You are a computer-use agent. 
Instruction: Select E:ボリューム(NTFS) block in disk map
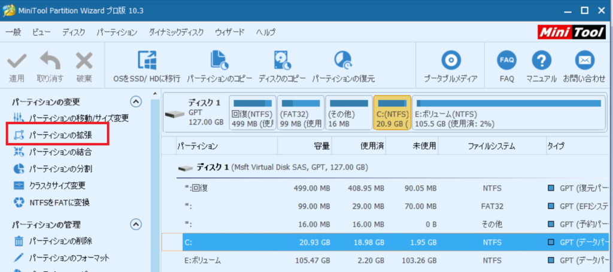click(508, 113)
